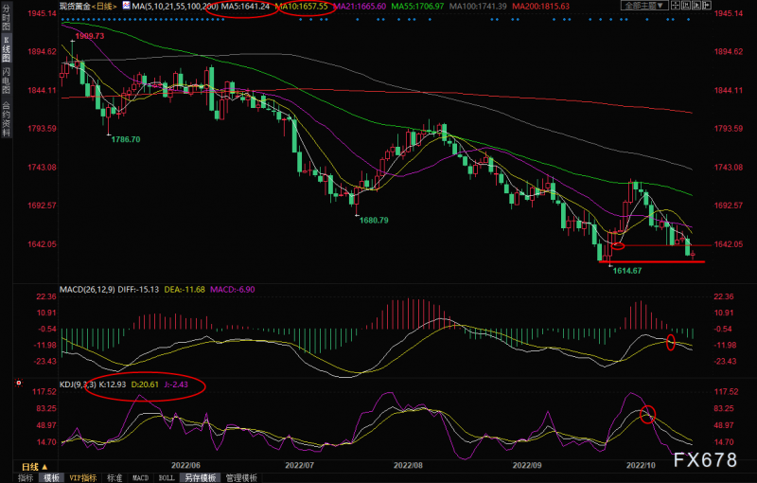Click the MACD:-6.90 value
Image resolution: width=757 pixels, height=483 pixels.
pos(232,289)
